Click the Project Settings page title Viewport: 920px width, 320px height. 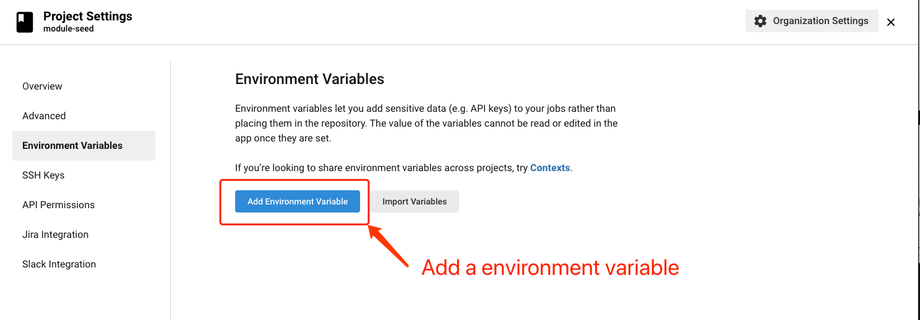tap(88, 17)
